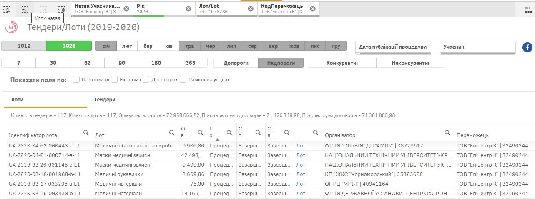This screenshot has width=535, height=199.
Task: Select year 2019
Action: tap(24, 46)
